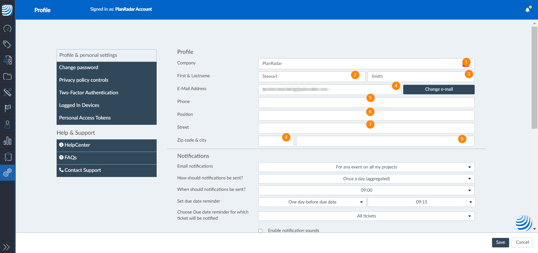538x253 pixels.
Task: Go to Change password menu item
Action: (78, 67)
